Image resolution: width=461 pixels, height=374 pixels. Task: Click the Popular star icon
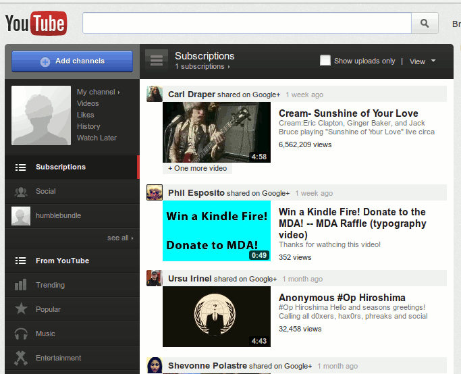click(21, 309)
